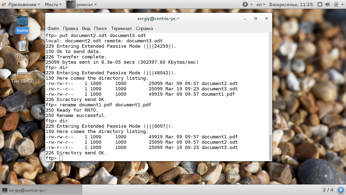Screen dimensions: 346x195
Task: Open the Поиск menu
Action: coord(101,28)
